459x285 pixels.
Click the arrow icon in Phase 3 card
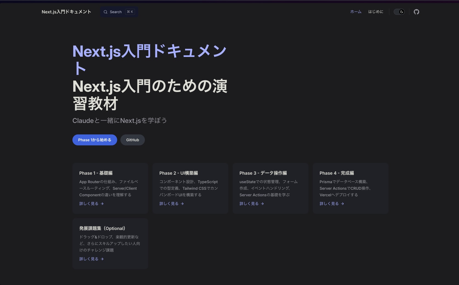click(x=262, y=204)
